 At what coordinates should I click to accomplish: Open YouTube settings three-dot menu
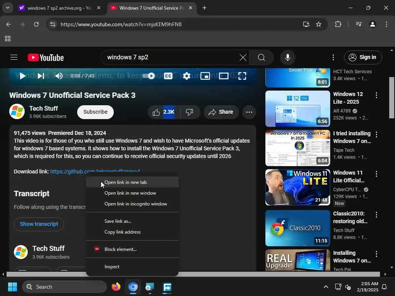click(x=333, y=57)
